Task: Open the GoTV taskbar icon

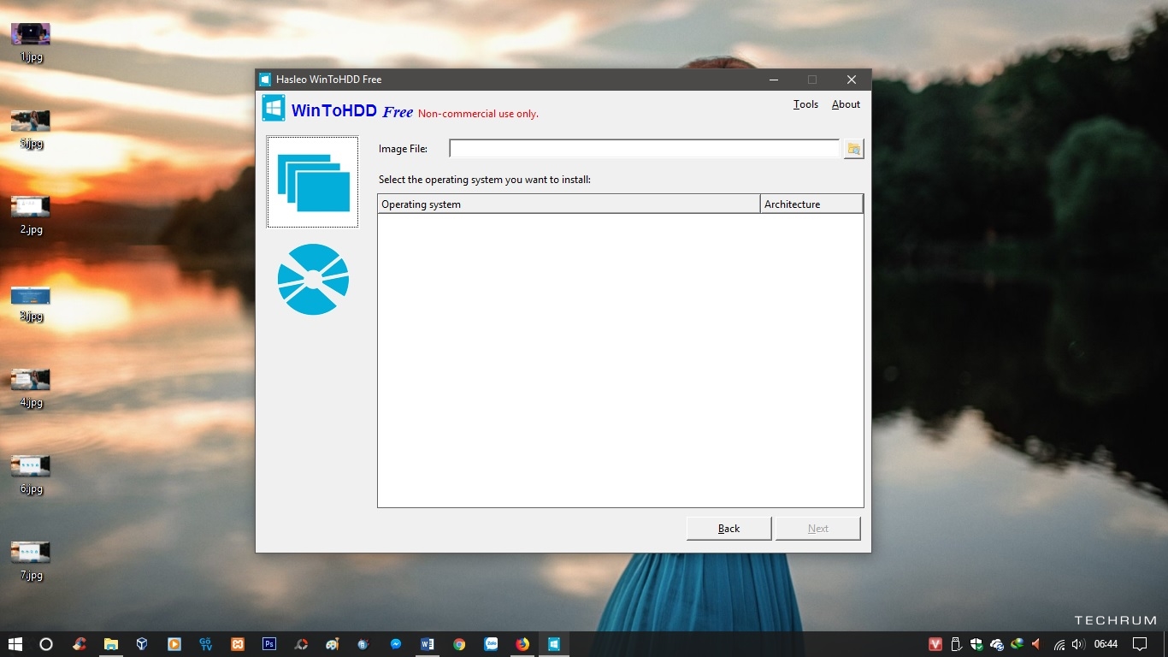Action: pyautogui.click(x=206, y=644)
